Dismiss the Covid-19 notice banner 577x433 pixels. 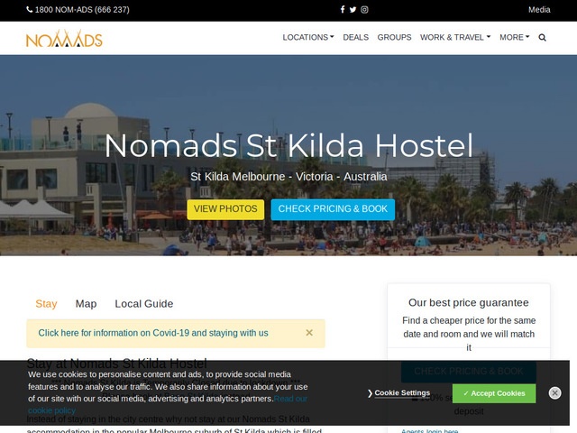pyautogui.click(x=309, y=333)
